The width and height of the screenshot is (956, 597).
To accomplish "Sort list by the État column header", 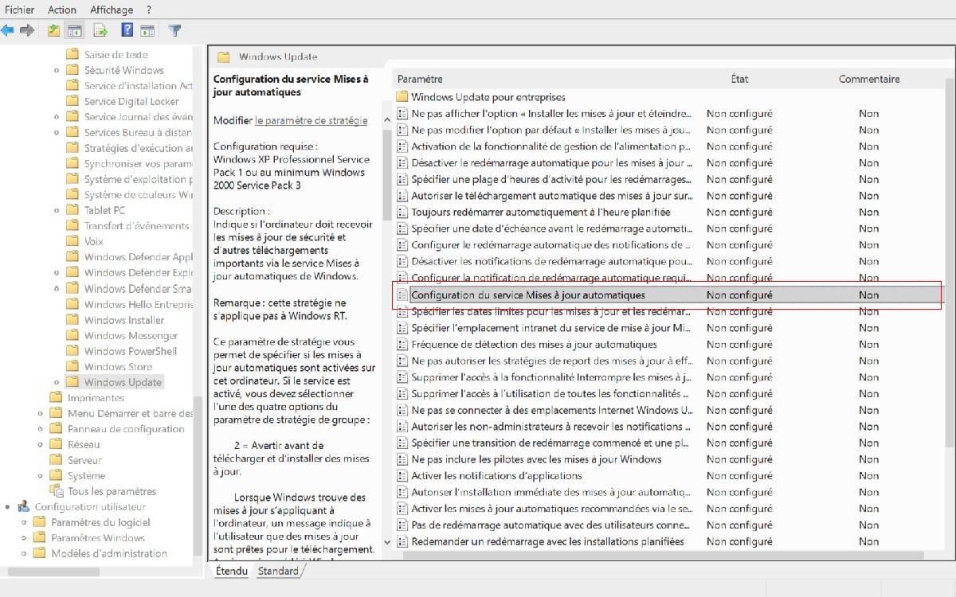I will coord(739,79).
